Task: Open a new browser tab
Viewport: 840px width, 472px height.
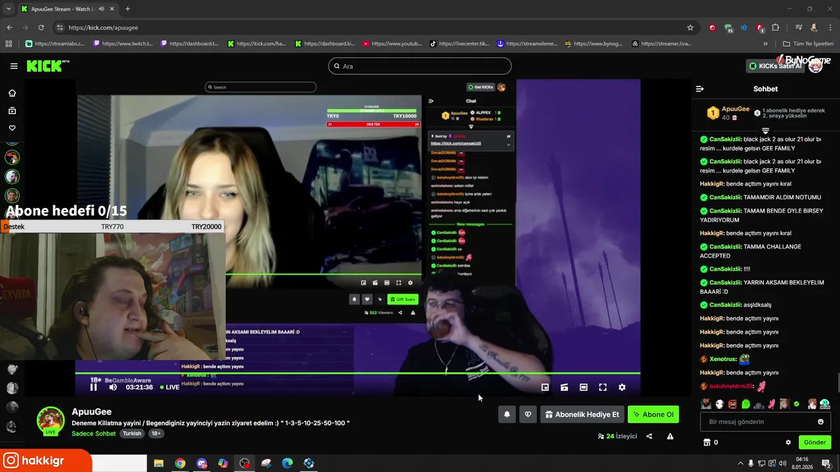Action: tap(127, 9)
